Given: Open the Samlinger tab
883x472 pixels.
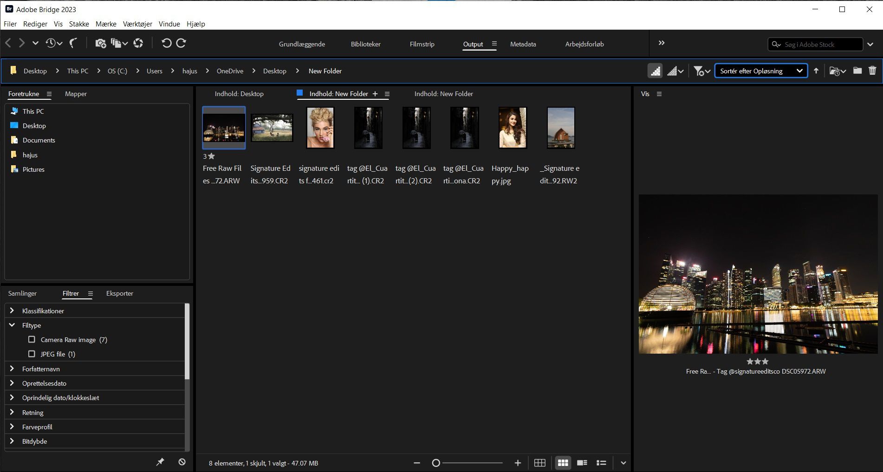Looking at the screenshot, I should [x=22, y=293].
